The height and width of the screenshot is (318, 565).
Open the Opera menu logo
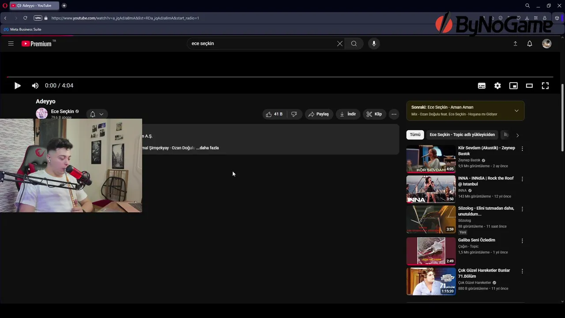[x=5, y=6]
